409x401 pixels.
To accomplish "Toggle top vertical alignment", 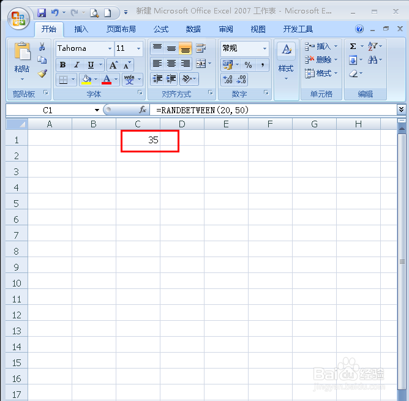I will click(157, 48).
